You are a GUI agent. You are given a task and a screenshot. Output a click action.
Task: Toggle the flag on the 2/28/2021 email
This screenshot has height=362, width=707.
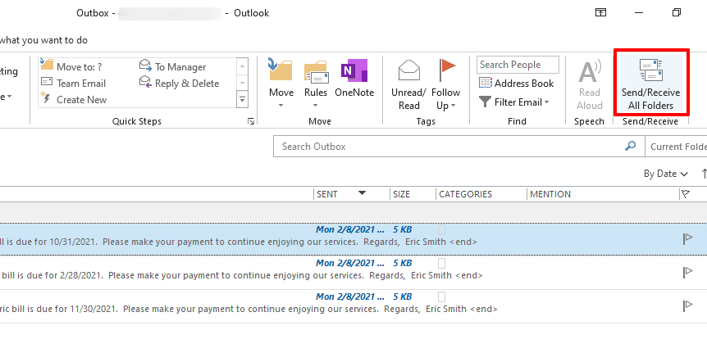[687, 272]
